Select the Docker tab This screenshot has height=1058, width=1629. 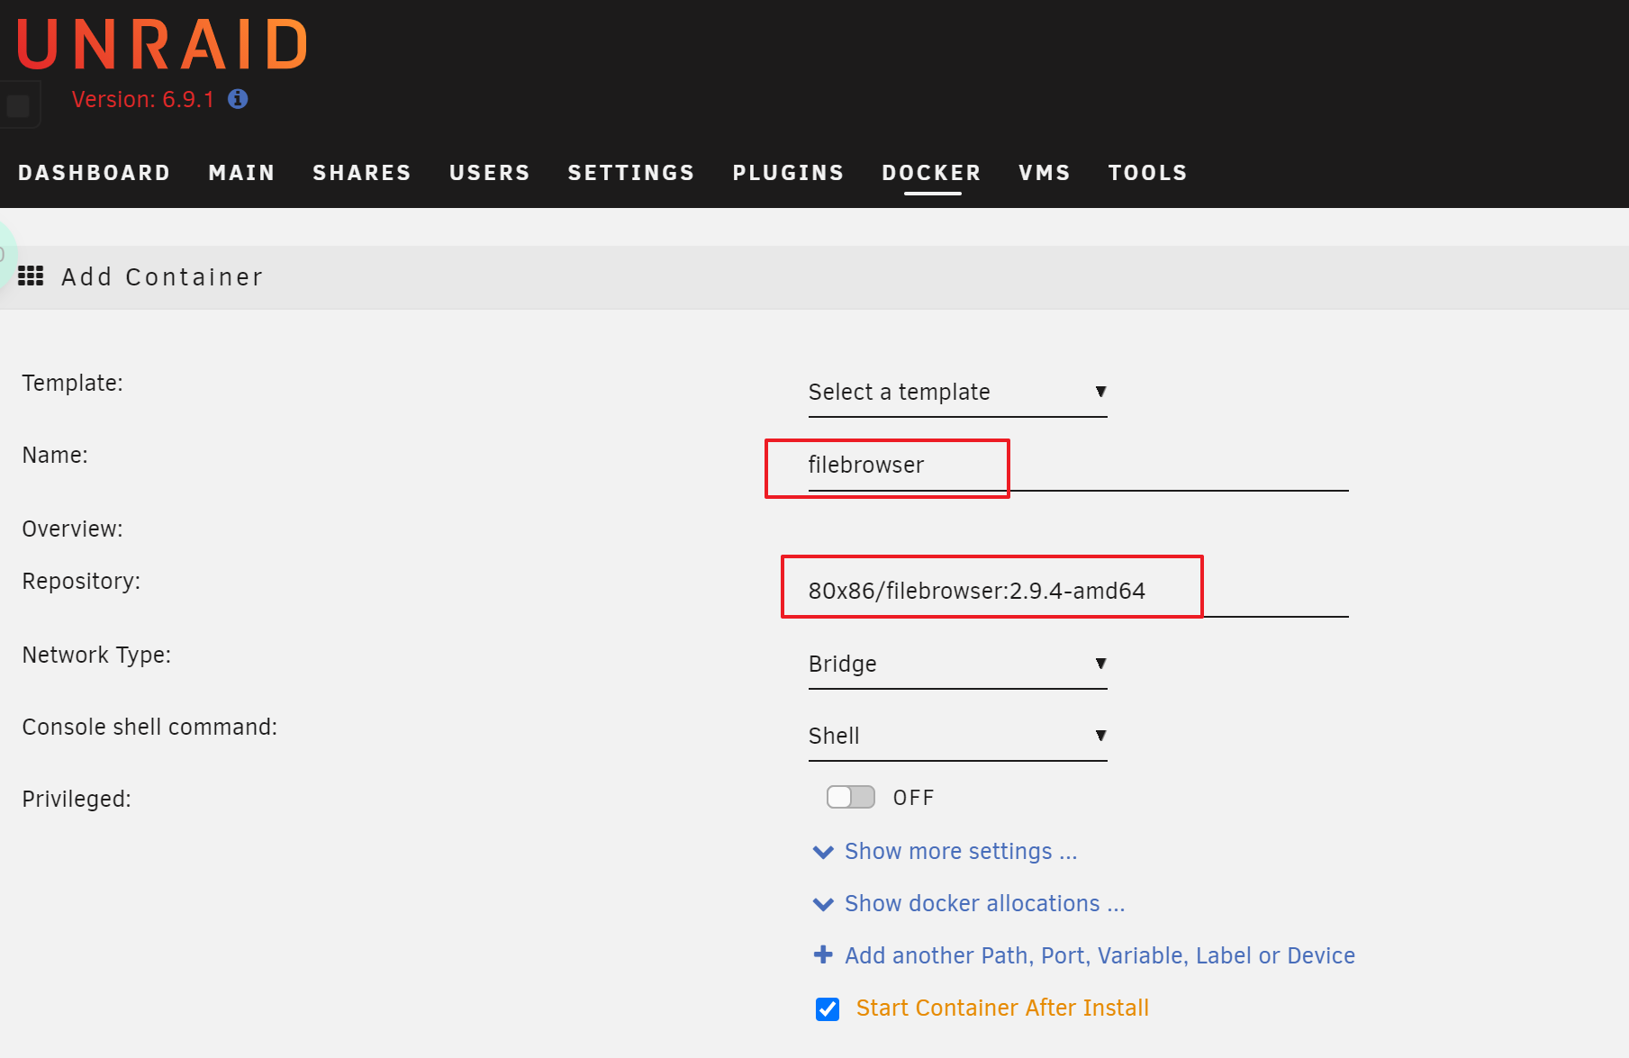[x=932, y=173]
